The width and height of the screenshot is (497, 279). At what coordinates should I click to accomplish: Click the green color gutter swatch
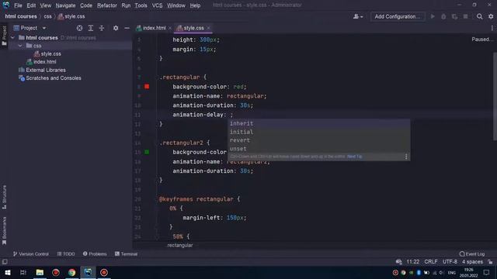(147, 152)
